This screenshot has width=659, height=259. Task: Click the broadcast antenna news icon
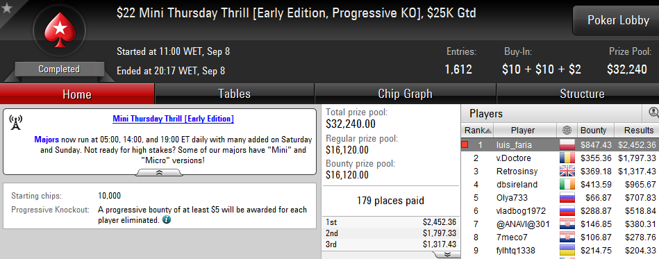15,122
